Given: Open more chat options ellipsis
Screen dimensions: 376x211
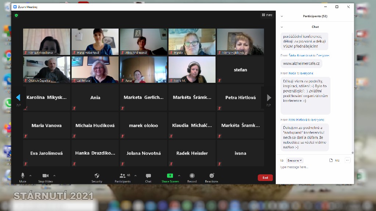Looking at the screenshot, I should 347,160.
